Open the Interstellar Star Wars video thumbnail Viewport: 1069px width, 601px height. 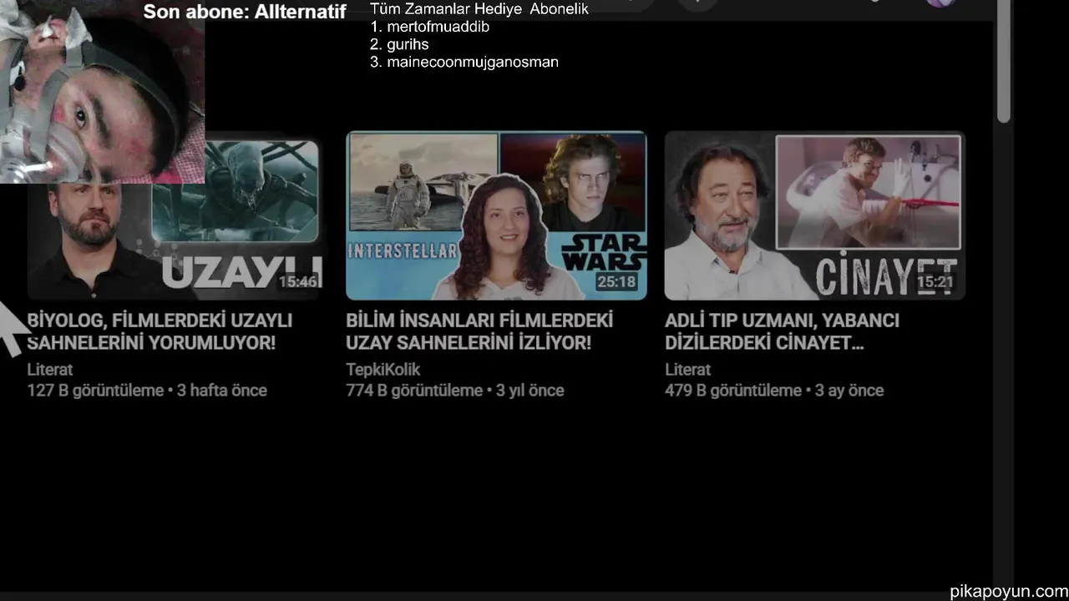[x=496, y=215]
